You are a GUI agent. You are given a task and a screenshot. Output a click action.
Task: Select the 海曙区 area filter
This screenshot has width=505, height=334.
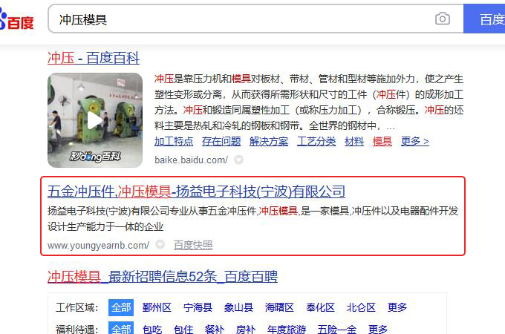coord(279,307)
